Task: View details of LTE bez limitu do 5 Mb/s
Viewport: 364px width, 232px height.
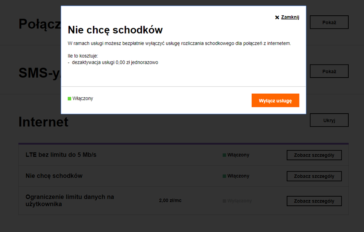Action: click(x=314, y=155)
